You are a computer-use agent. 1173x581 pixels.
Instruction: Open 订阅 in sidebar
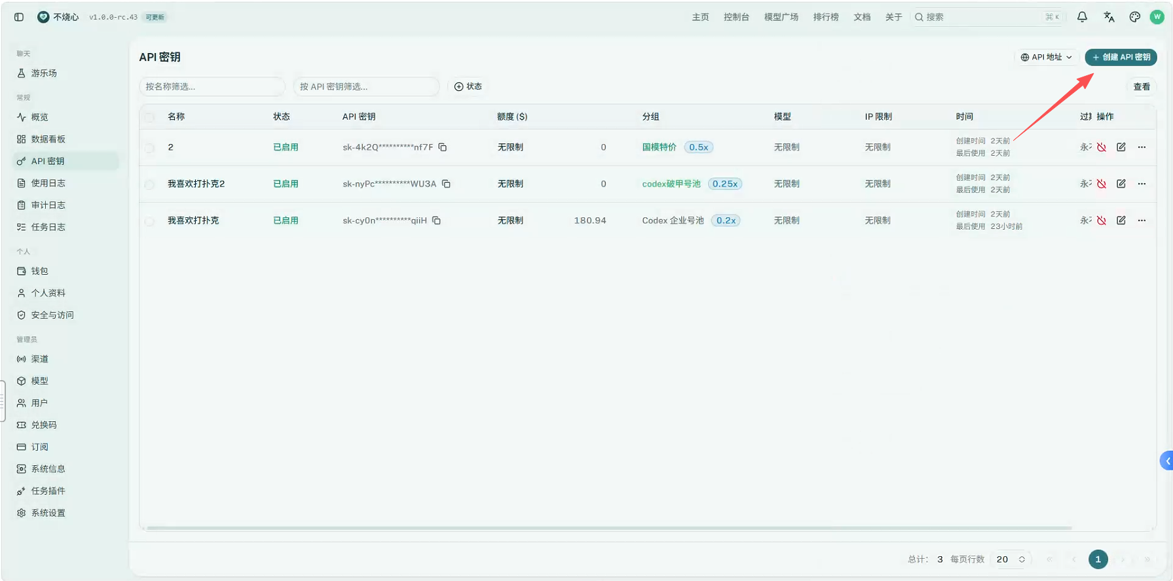click(x=66, y=447)
